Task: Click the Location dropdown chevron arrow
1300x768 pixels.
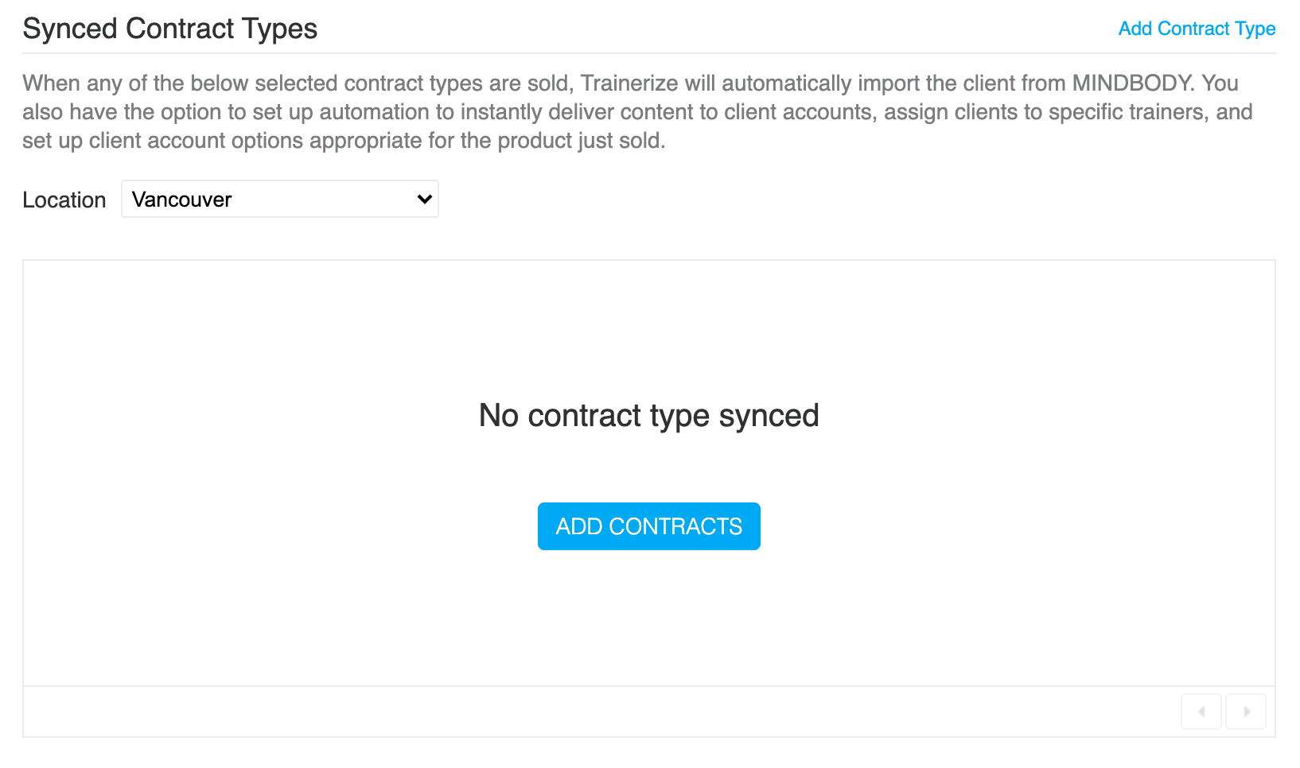Action: (x=425, y=199)
